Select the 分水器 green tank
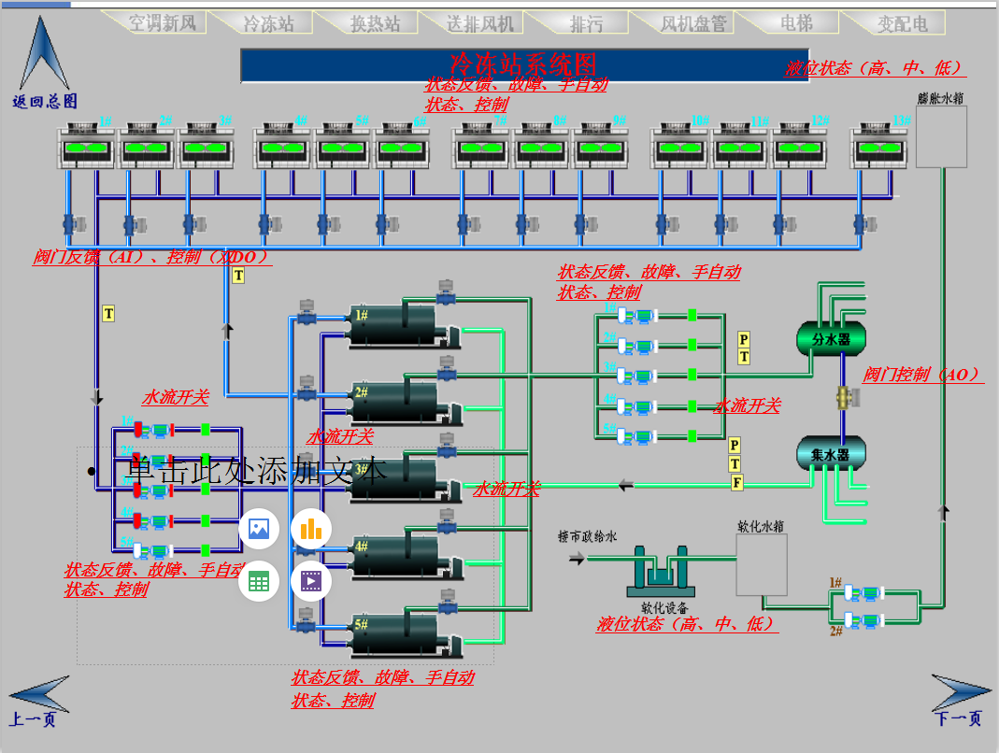This screenshot has height=753, width=999. [x=831, y=339]
